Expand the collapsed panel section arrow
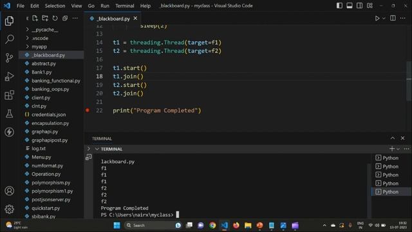 tap(89, 149)
